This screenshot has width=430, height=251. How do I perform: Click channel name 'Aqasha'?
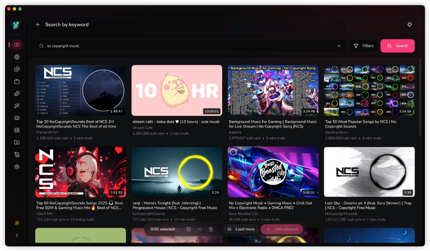[x=235, y=132]
